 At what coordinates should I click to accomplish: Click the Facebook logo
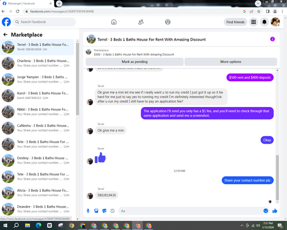[x=6, y=22]
